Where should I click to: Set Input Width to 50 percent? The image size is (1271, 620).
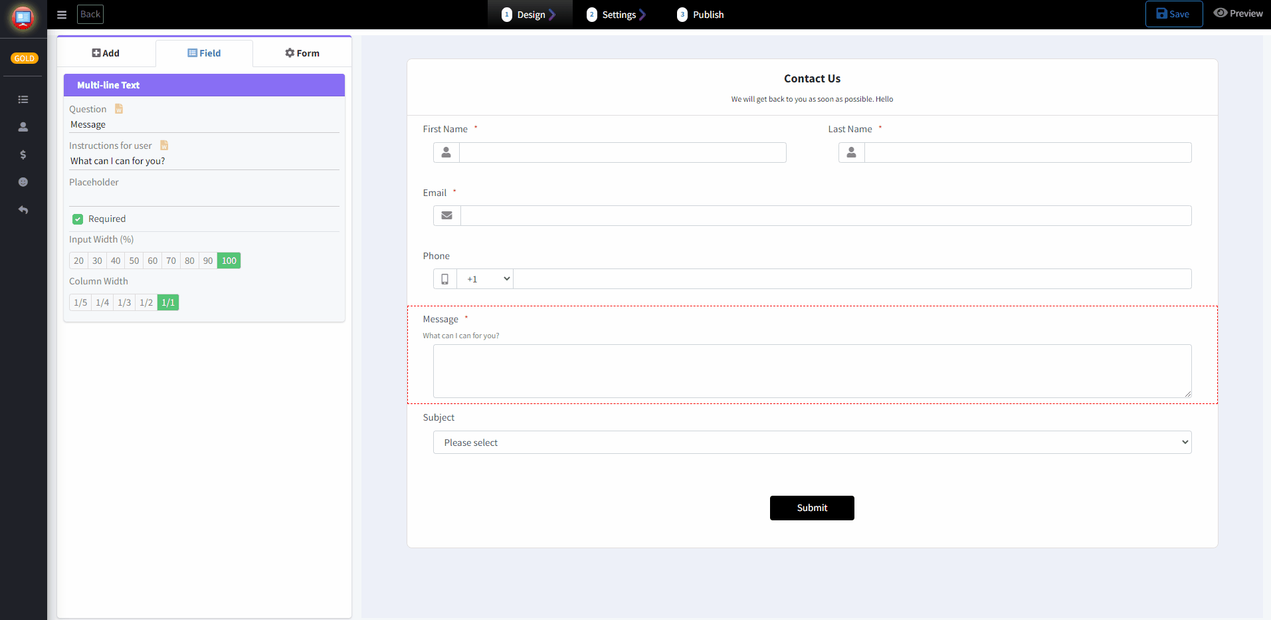tap(134, 260)
